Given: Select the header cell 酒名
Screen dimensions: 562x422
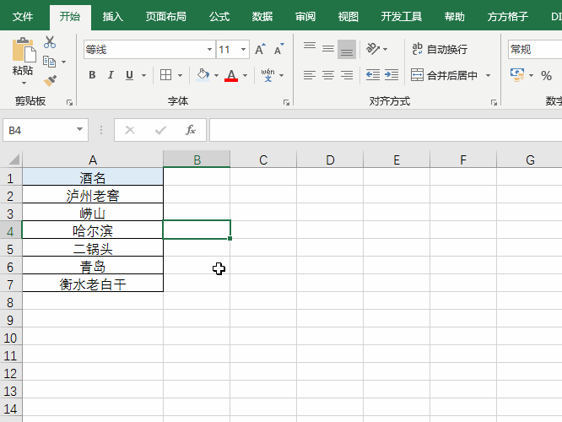Looking at the screenshot, I should coord(93,178).
